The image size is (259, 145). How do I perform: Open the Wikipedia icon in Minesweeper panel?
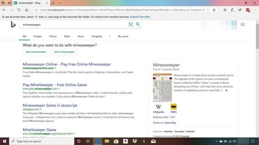tap(159, 106)
